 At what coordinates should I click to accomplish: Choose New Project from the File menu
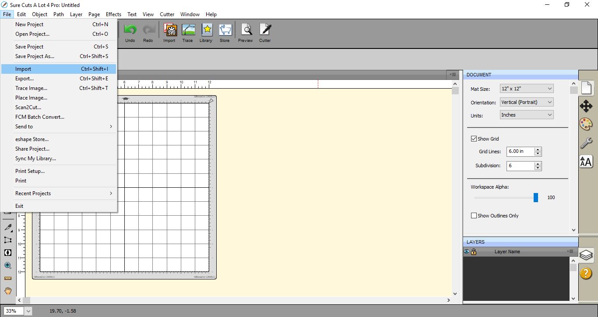[59, 24]
